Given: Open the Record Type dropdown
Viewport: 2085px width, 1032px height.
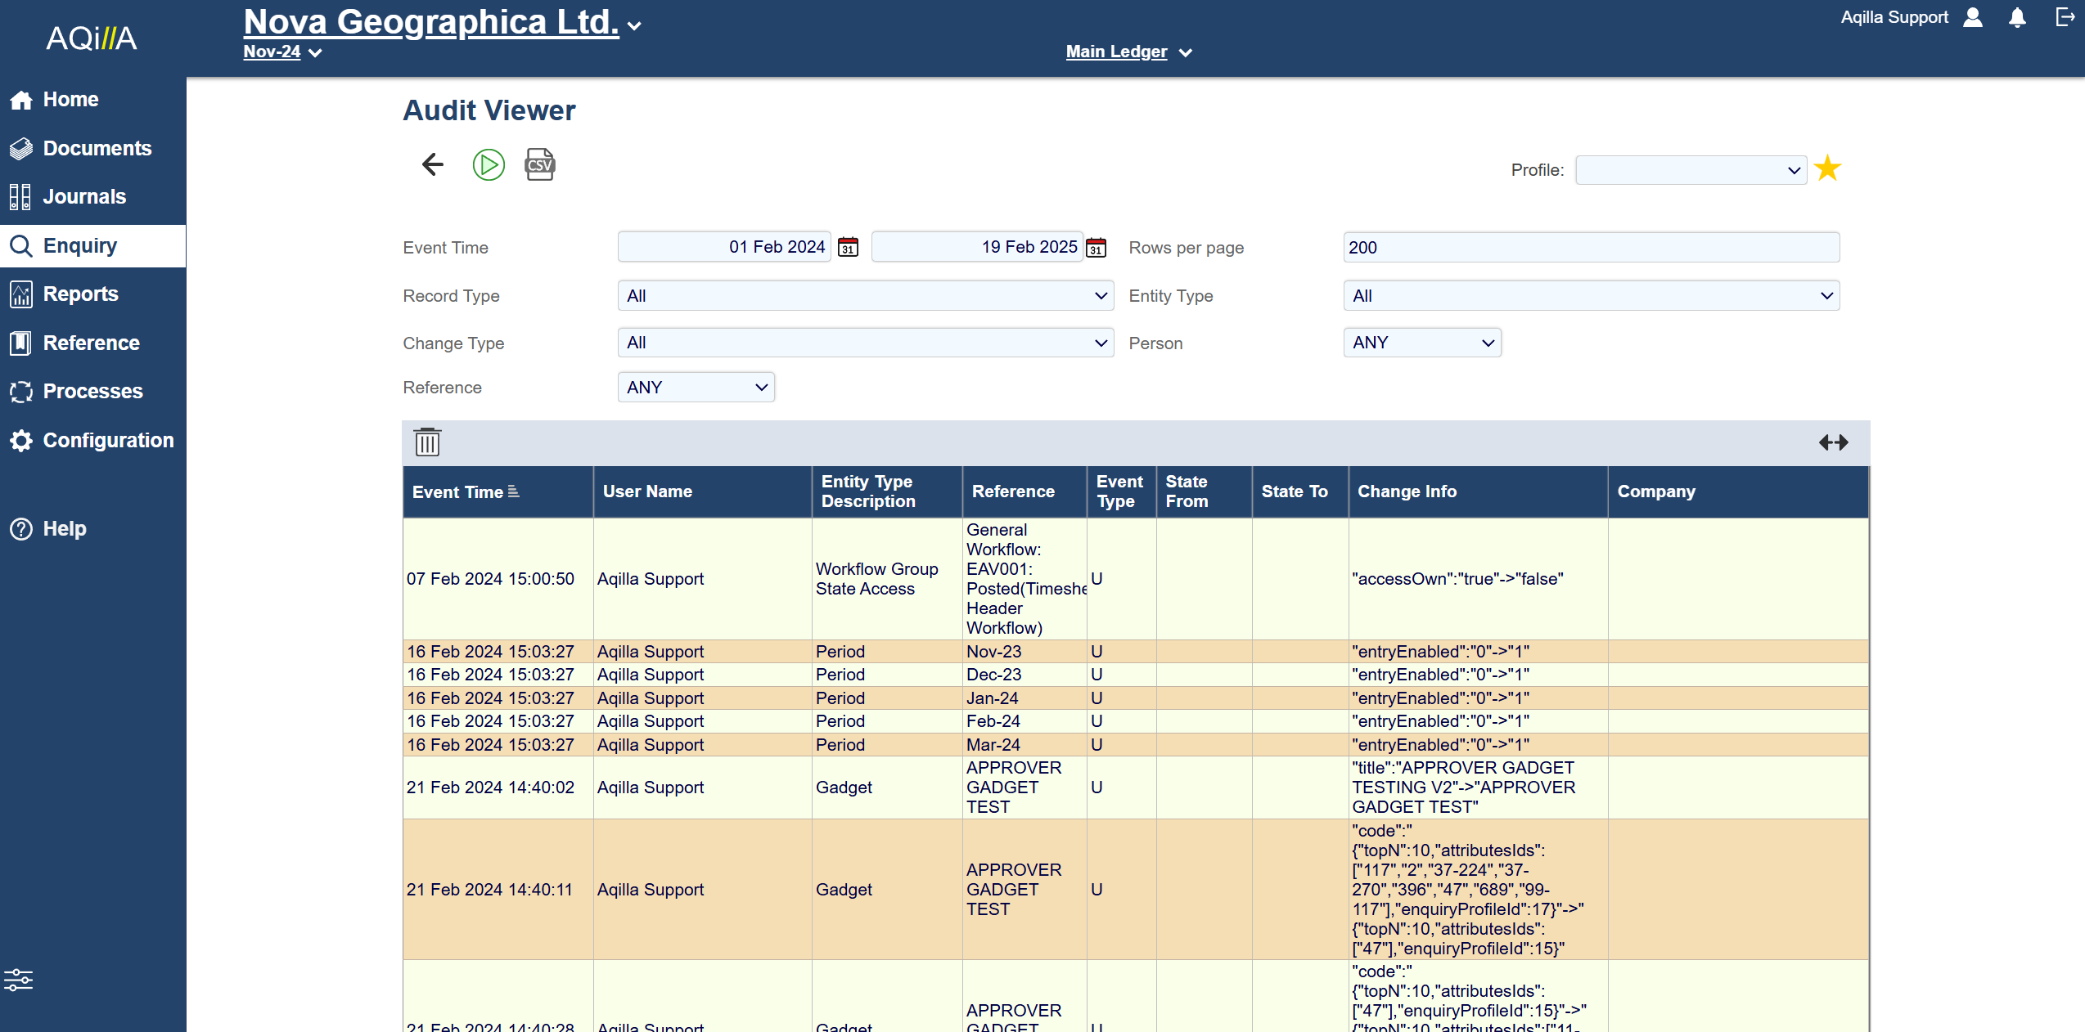Looking at the screenshot, I should (865, 295).
